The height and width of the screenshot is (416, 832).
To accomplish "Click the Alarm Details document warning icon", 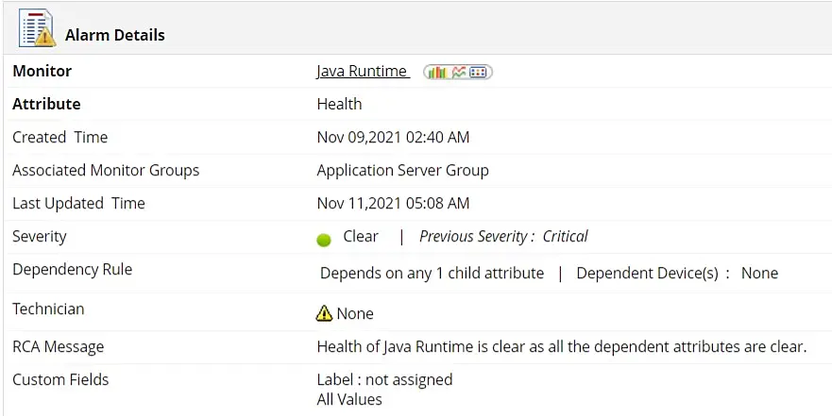I will (38, 28).
